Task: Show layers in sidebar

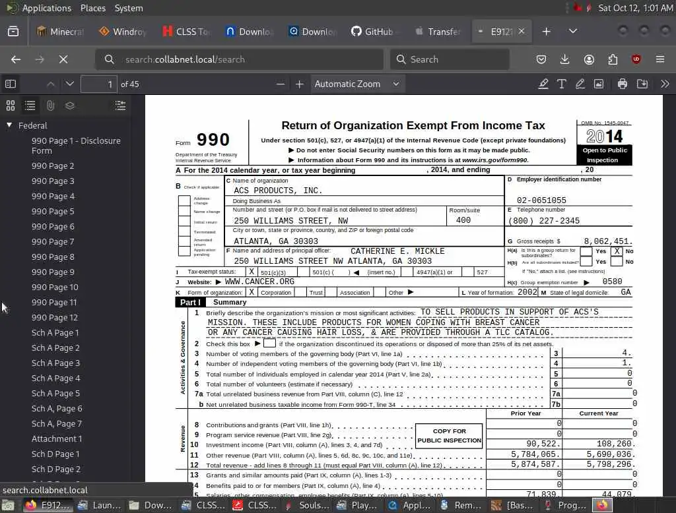Action: 70,106
